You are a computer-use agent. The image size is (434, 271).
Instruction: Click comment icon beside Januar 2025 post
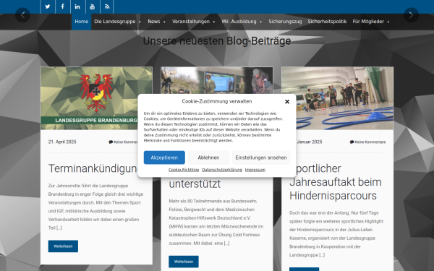(x=352, y=142)
